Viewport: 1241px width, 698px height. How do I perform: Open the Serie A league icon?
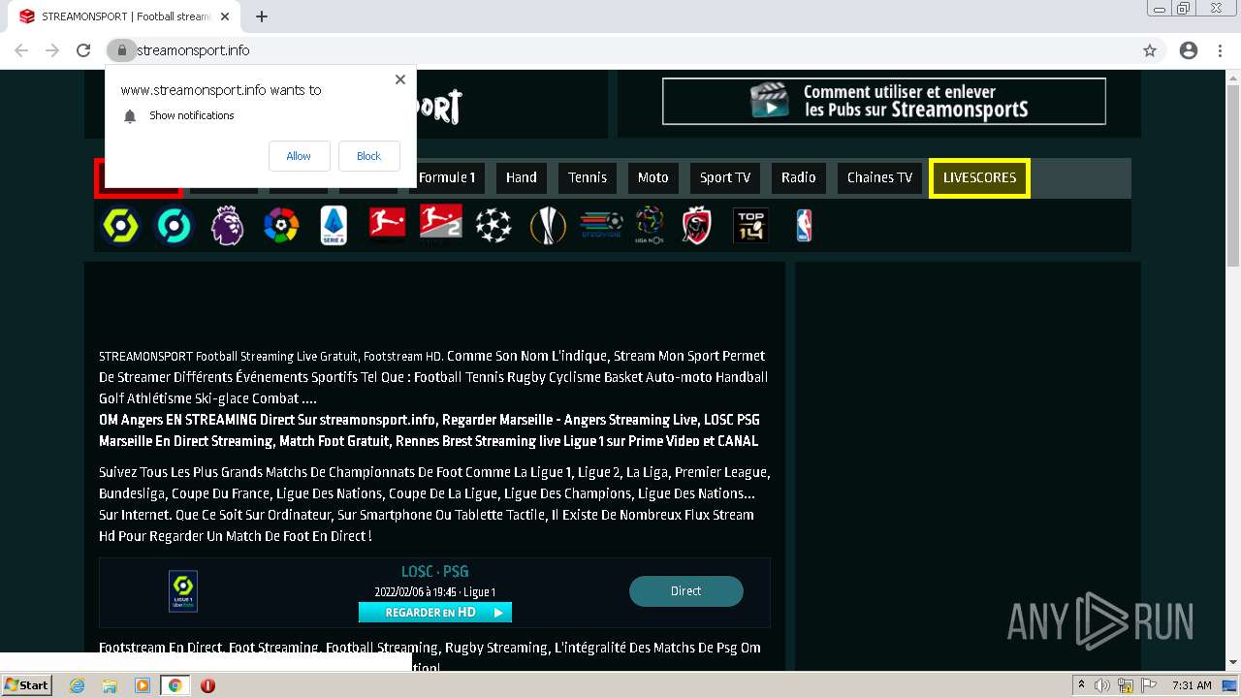(334, 226)
